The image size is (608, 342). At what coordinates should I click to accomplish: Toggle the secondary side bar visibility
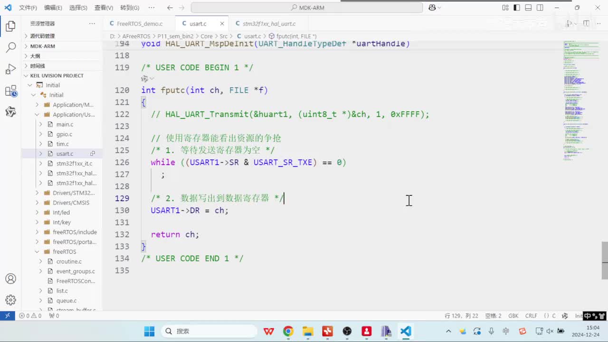click(x=540, y=8)
